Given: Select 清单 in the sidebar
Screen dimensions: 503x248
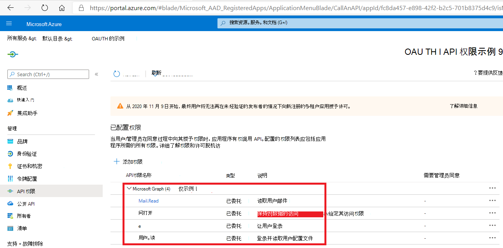Looking at the screenshot, I should click(22, 228).
